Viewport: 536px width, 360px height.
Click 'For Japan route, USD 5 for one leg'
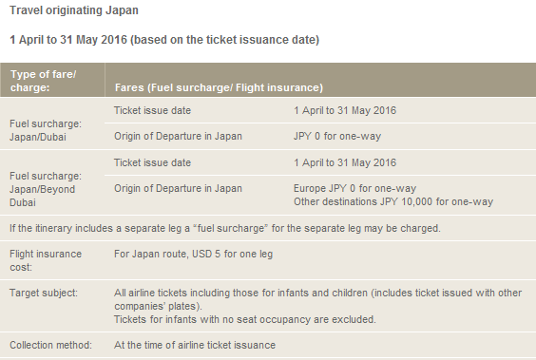[194, 254]
